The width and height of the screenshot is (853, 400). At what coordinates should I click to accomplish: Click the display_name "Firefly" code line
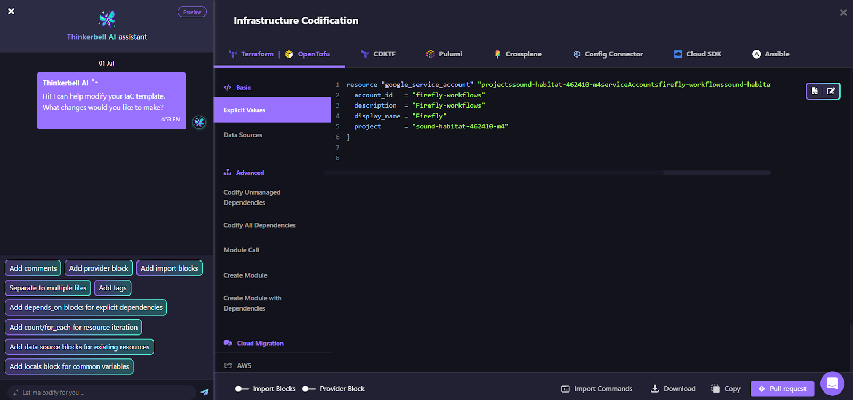400,116
